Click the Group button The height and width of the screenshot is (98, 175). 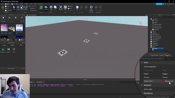pos(71,6)
